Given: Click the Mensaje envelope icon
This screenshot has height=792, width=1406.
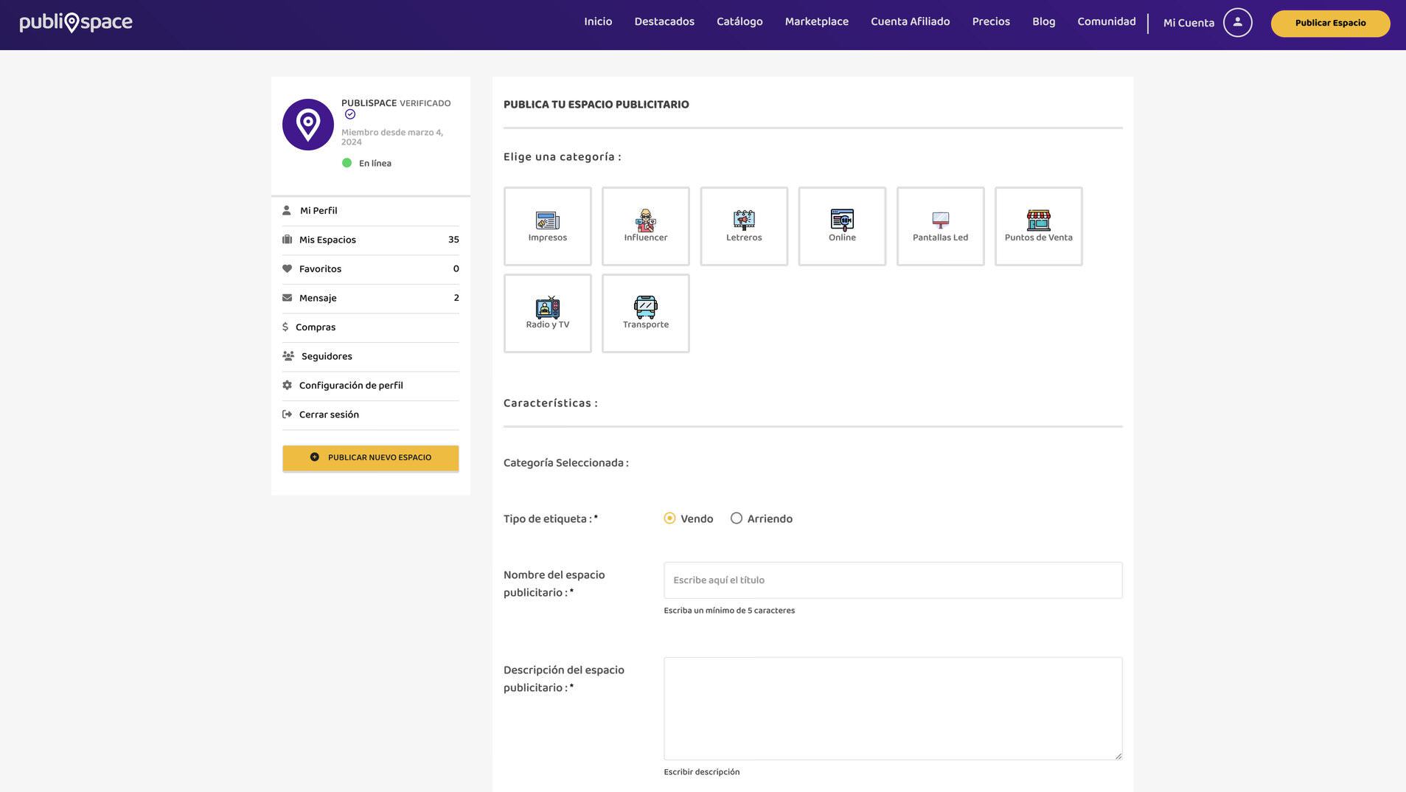Looking at the screenshot, I should 287,298.
